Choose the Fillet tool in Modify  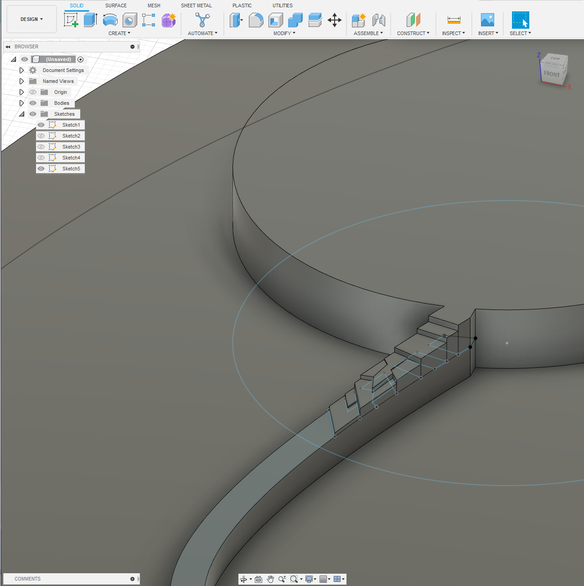pyautogui.click(x=256, y=20)
